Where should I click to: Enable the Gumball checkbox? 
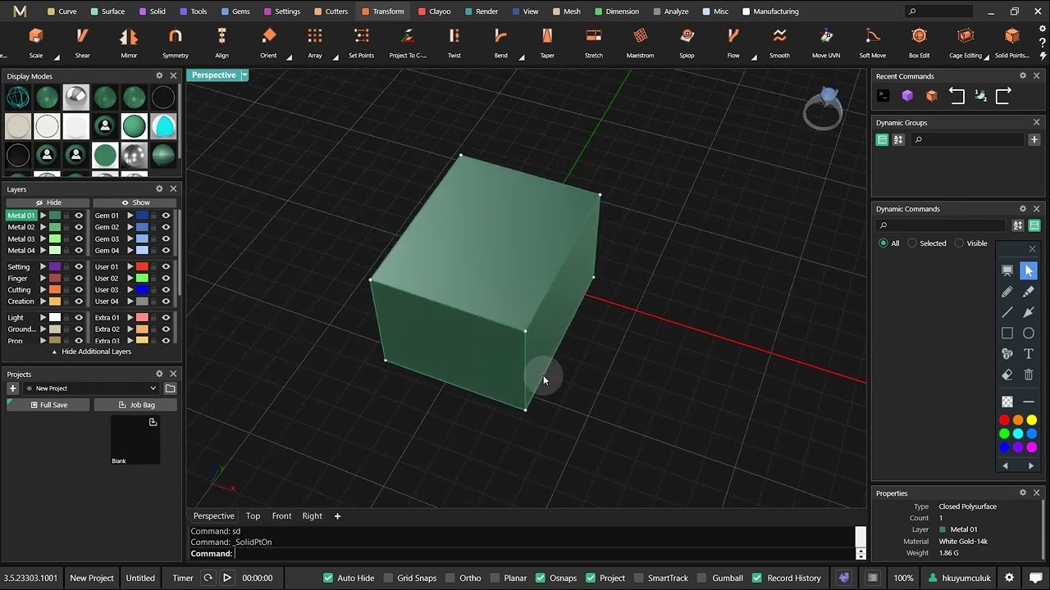[x=703, y=578]
